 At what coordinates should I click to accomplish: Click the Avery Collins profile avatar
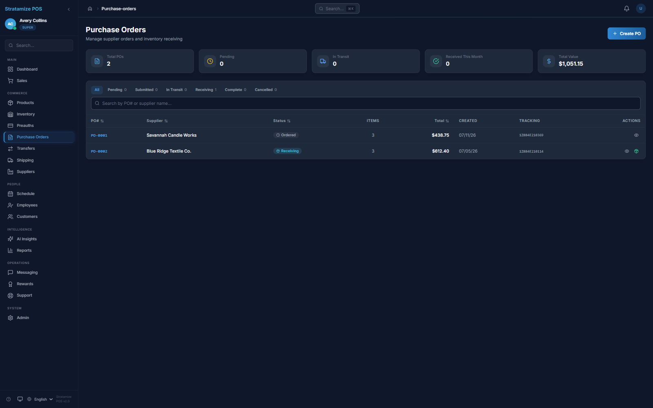pos(11,24)
